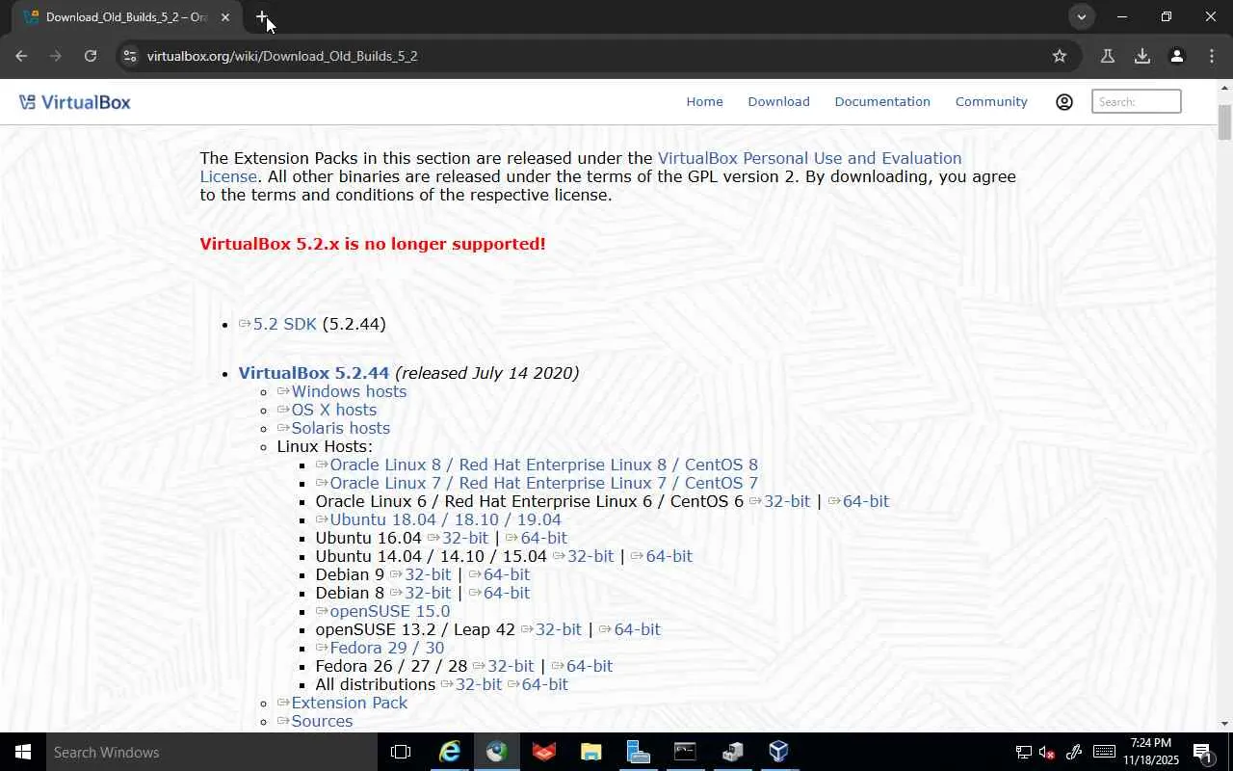Download Oracle Linux 6 32-bit package
1233x771 pixels.
click(780, 501)
